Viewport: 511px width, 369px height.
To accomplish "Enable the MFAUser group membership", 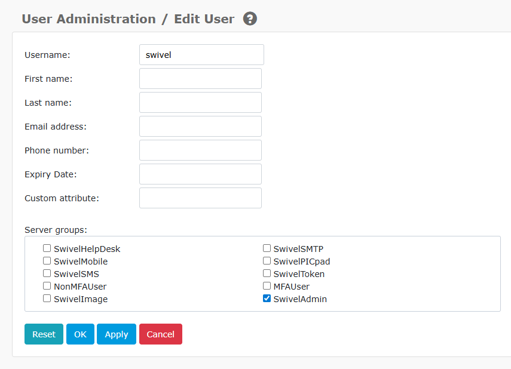I will pyautogui.click(x=267, y=285).
